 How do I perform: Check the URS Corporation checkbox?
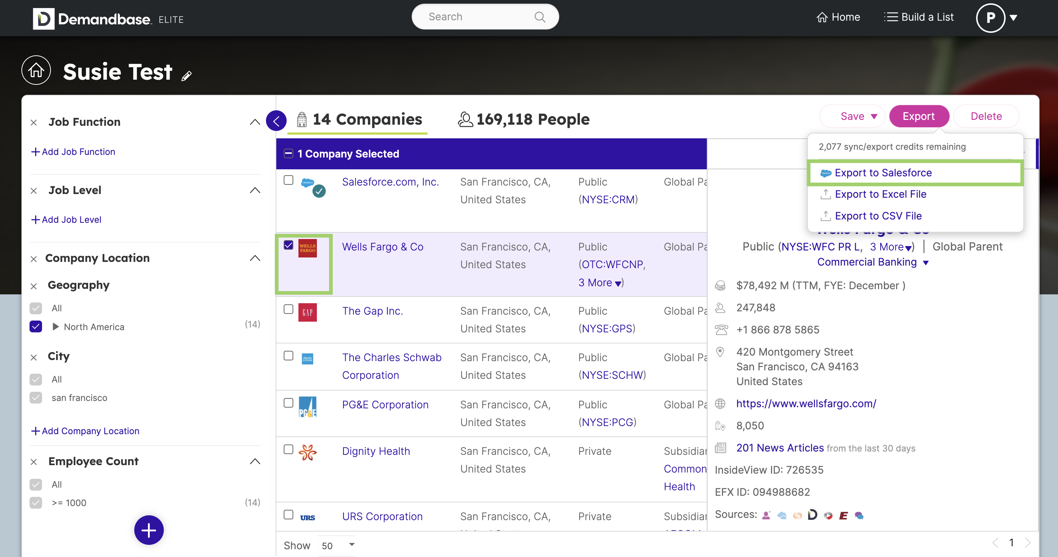tap(288, 515)
